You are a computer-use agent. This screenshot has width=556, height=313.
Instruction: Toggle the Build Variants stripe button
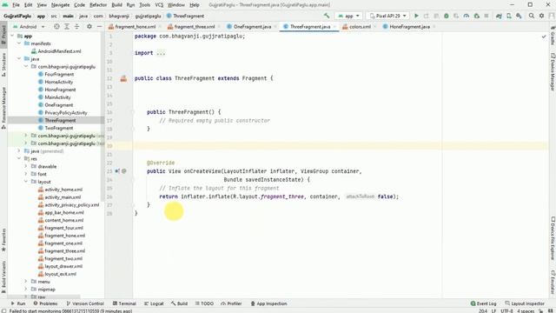[x=3, y=276]
